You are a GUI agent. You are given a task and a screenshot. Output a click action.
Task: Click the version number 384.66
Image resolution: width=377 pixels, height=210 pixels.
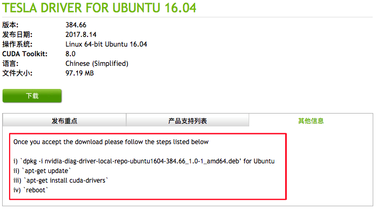point(76,25)
